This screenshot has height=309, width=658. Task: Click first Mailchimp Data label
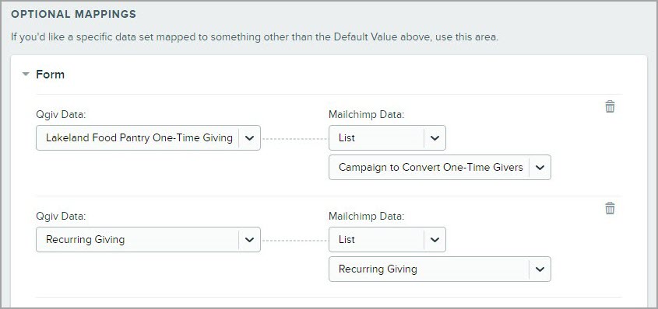(x=366, y=115)
